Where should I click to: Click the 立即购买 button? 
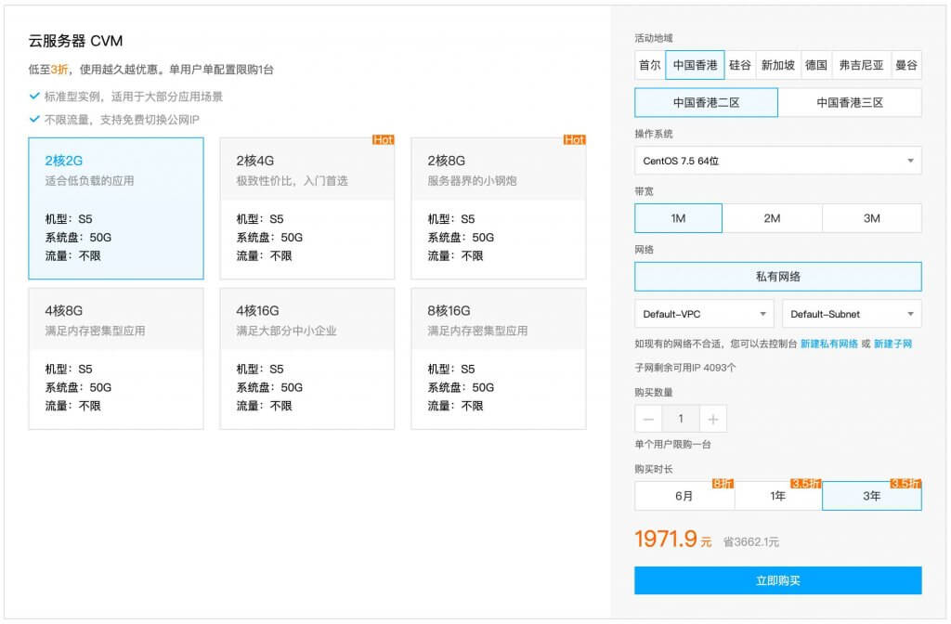pos(777,580)
